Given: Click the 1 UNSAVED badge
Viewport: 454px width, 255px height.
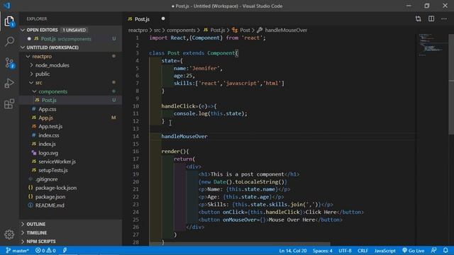Looking at the screenshot, I should (x=74, y=30).
